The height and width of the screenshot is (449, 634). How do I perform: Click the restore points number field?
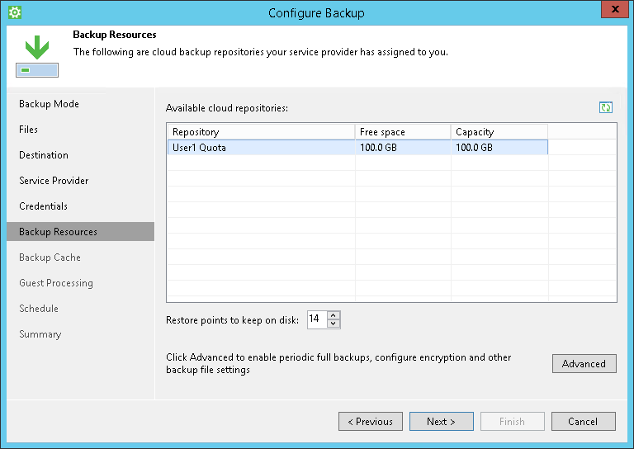click(x=316, y=319)
